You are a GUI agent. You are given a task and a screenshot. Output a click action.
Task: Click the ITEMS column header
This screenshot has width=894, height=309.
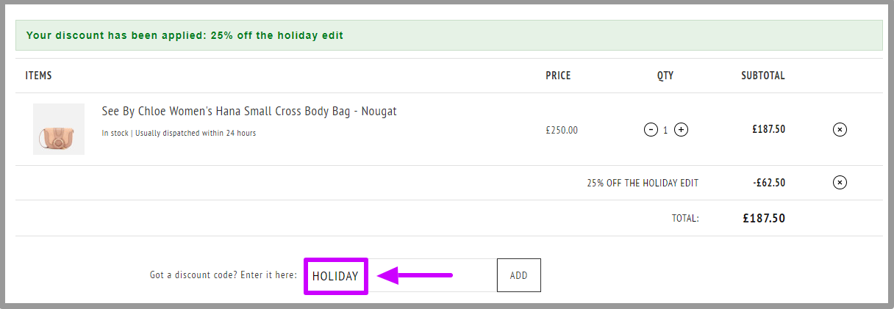pos(38,76)
